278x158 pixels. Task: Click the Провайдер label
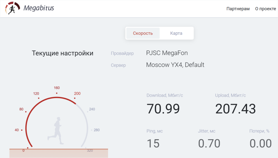click(122, 54)
